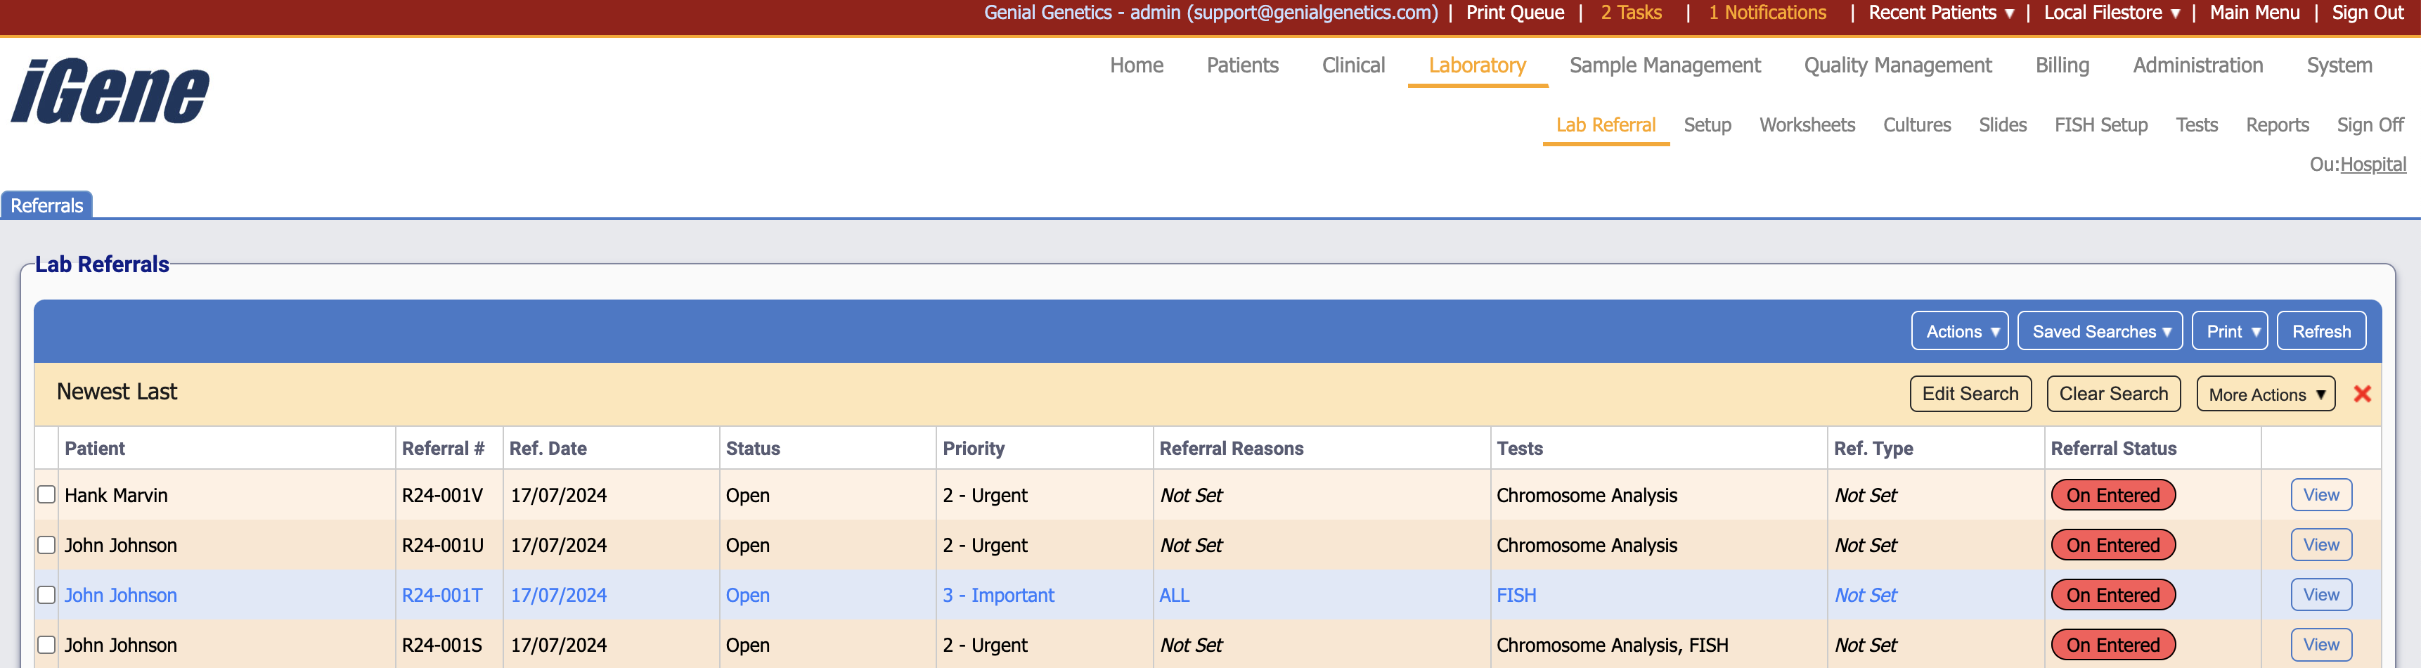The width and height of the screenshot is (2421, 668).
Task: Click the Refresh button
Action: point(2320,330)
